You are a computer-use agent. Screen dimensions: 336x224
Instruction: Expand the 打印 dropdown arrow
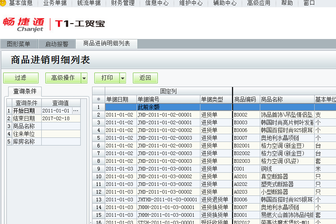coord(123,78)
